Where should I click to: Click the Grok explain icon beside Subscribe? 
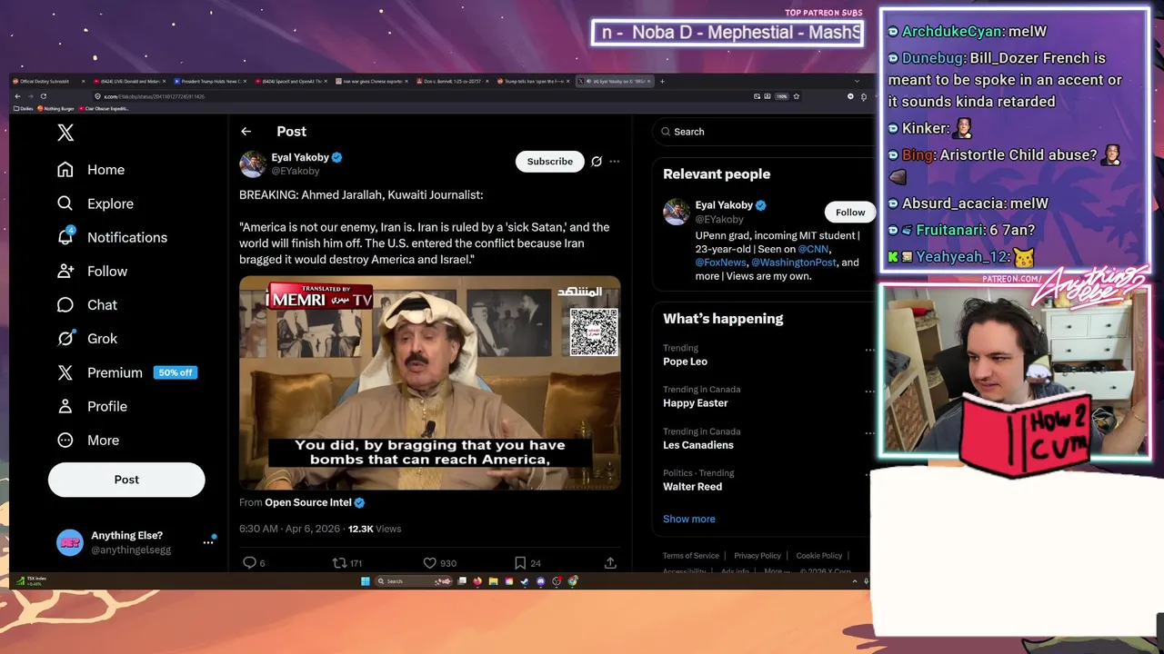tap(597, 162)
